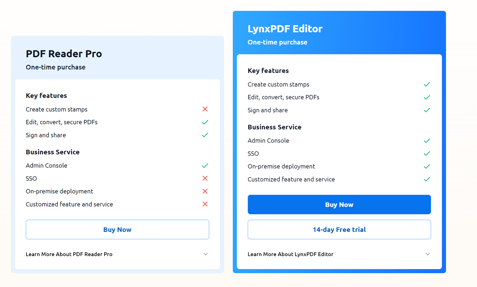Click Customized feature and service text in LynxPDF Editor card
Image resolution: width=477 pixels, height=287 pixels.
pyautogui.click(x=291, y=179)
